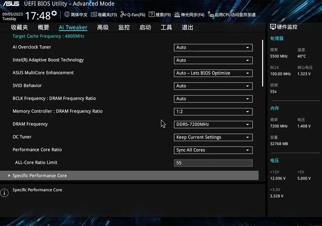
Task: Click the 收藏夹(F3) label
Action: click(x=108, y=15)
